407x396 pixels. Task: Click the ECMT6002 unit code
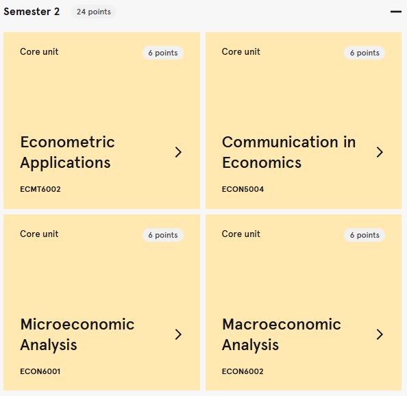[x=40, y=189]
